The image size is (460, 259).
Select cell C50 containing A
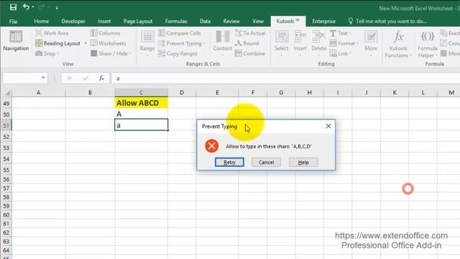[141, 114]
